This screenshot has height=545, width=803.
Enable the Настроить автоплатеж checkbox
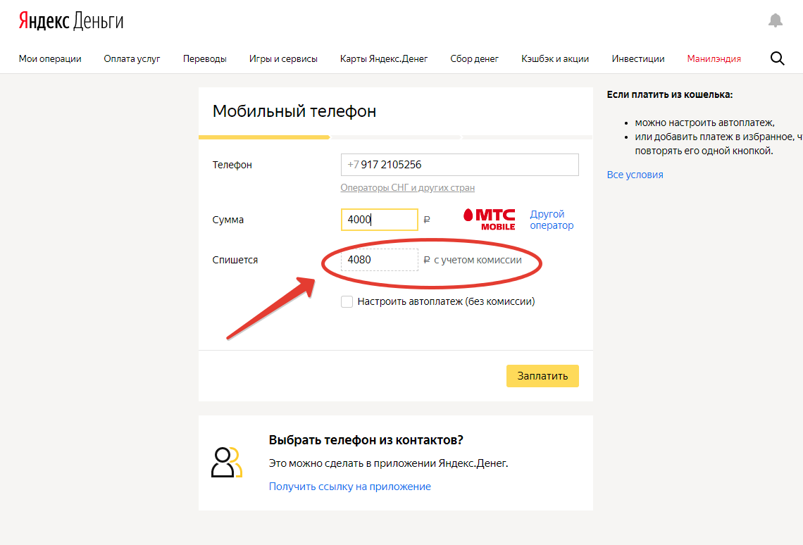point(347,301)
